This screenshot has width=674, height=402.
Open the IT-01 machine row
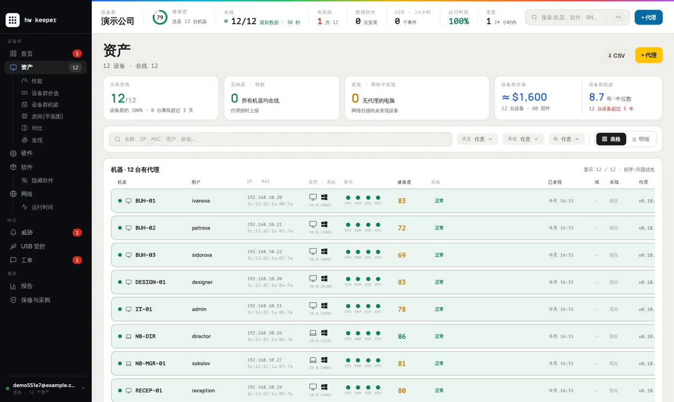point(383,309)
